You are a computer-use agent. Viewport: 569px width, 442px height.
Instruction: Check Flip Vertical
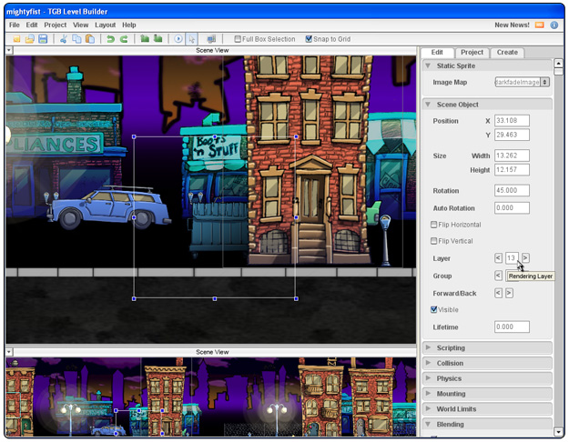(433, 241)
